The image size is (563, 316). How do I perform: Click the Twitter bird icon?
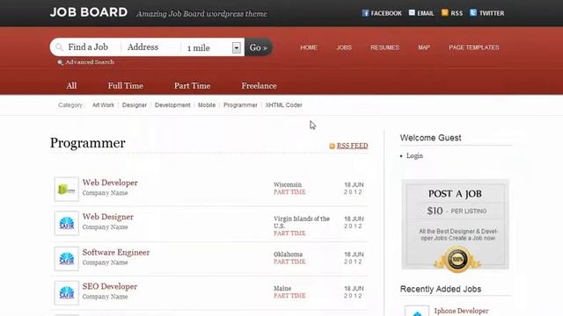[x=473, y=13]
